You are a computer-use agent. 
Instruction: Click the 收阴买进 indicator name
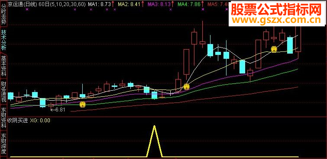18,121
